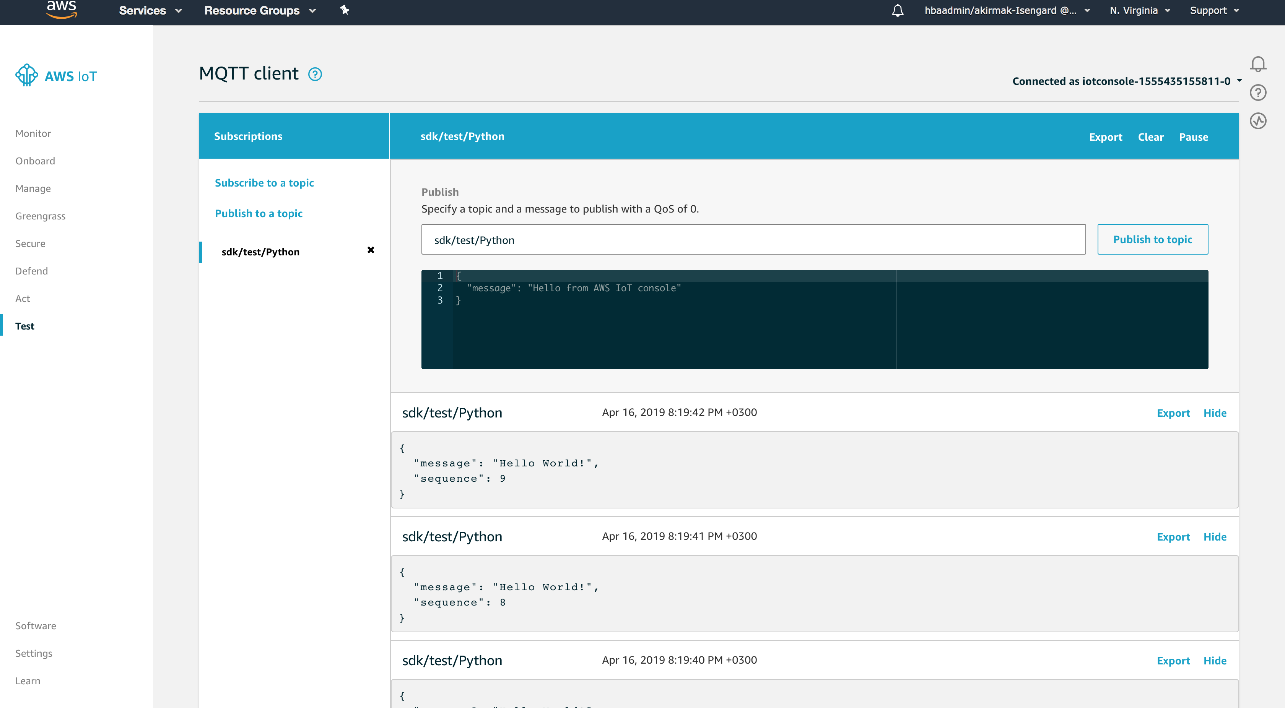The width and height of the screenshot is (1285, 708).
Task: Open Onboard in the sidebar
Action: point(35,161)
